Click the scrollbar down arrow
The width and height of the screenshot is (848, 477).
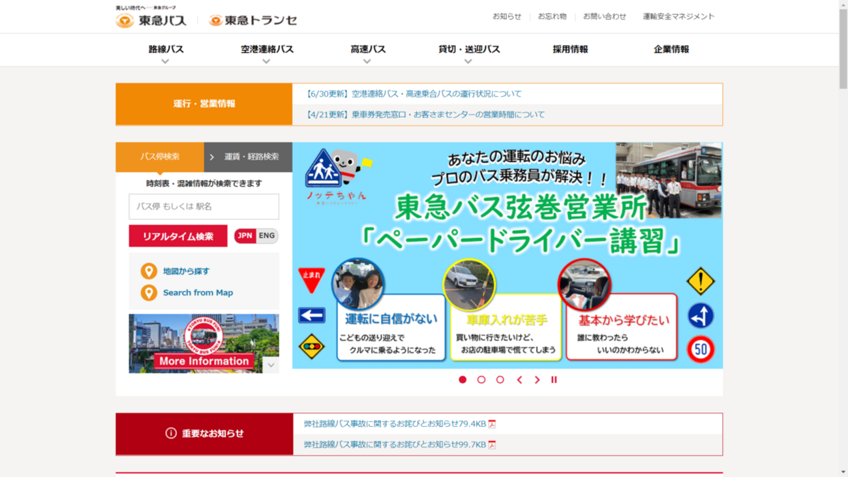tap(843, 472)
